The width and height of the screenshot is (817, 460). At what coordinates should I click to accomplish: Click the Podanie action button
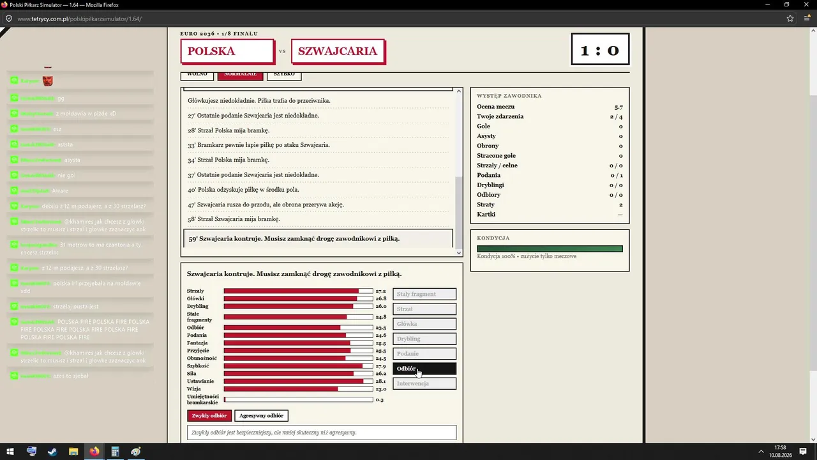click(424, 354)
